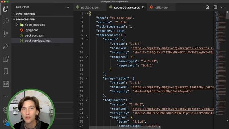
Task: Expand the node_modules folder chevron
Action: (17, 25)
